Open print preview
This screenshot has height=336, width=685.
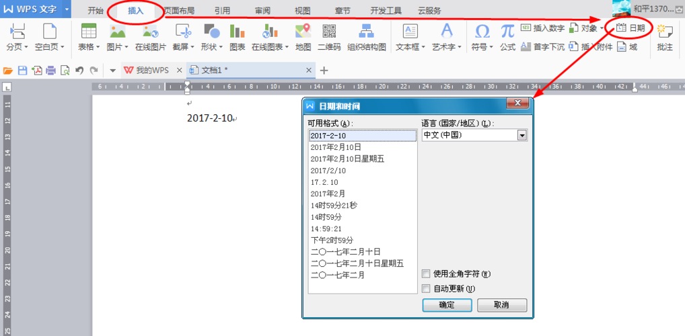click(65, 71)
